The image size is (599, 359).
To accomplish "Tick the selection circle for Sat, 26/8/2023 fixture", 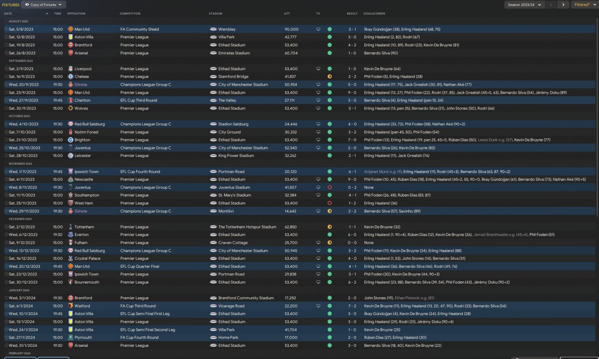I will pos(6,53).
